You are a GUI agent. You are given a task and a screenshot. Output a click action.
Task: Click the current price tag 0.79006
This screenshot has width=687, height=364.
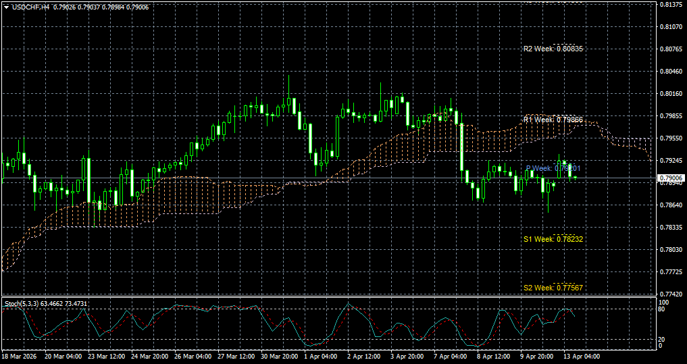(671, 178)
